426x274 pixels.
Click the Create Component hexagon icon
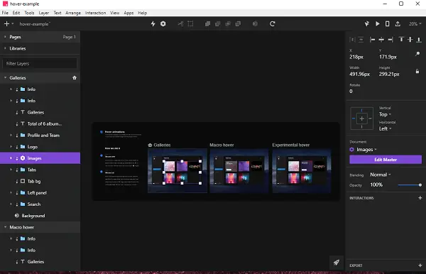[163, 24]
